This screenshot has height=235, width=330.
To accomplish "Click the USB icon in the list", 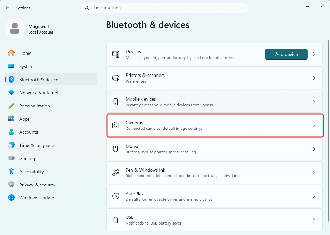I will pos(116,220).
